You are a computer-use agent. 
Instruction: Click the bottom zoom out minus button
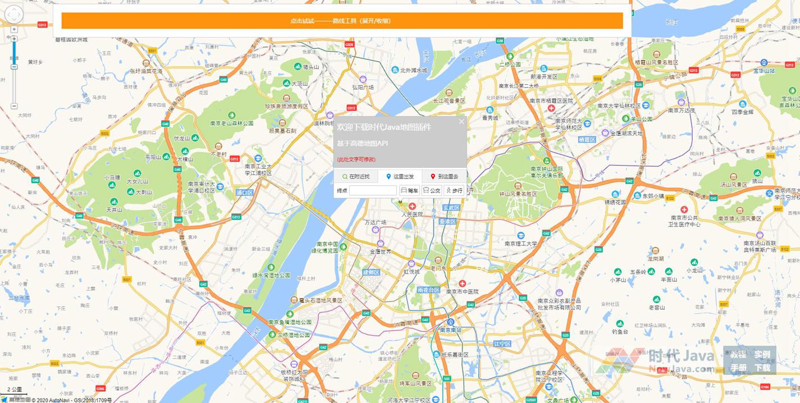(14, 106)
